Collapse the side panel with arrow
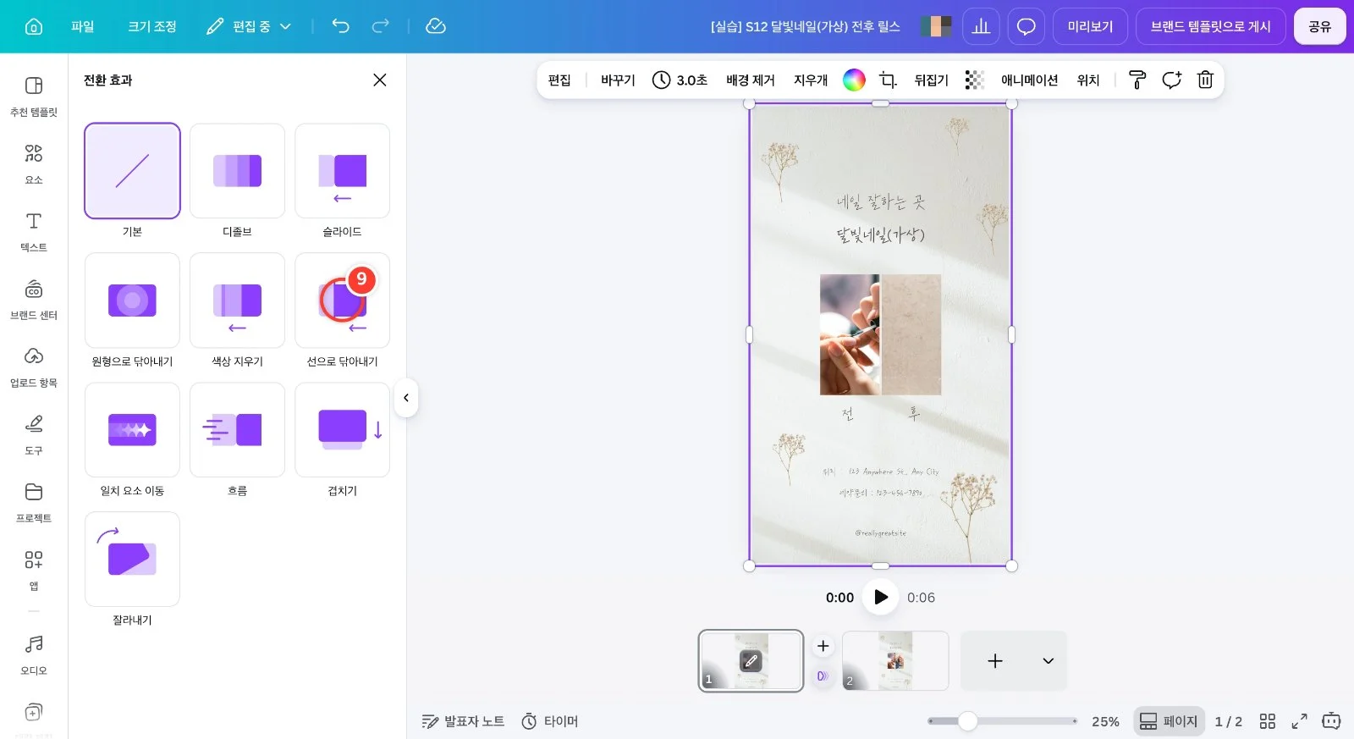Screen dimensions: 1354x739 coord(406,398)
